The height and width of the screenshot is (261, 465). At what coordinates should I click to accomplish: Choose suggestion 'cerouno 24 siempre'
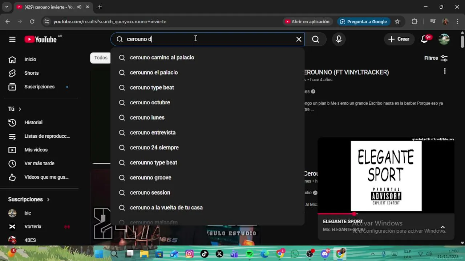coord(207,148)
